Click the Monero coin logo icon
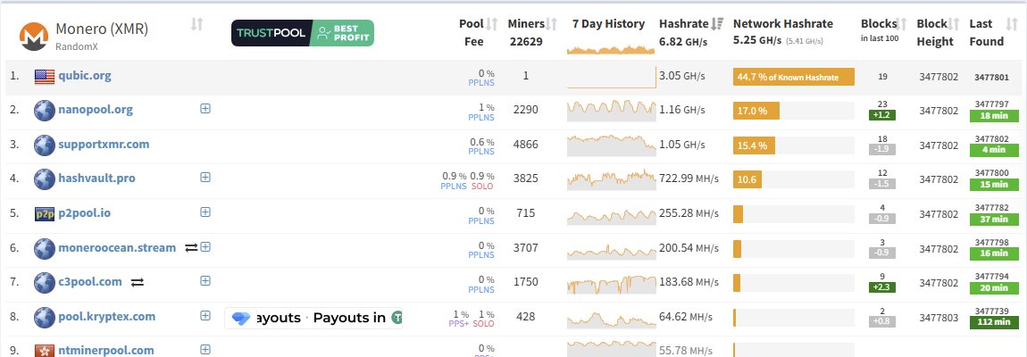Image resolution: width=1027 pixels, height=357 pixels. pyautogui.click(x=33, y=37)
